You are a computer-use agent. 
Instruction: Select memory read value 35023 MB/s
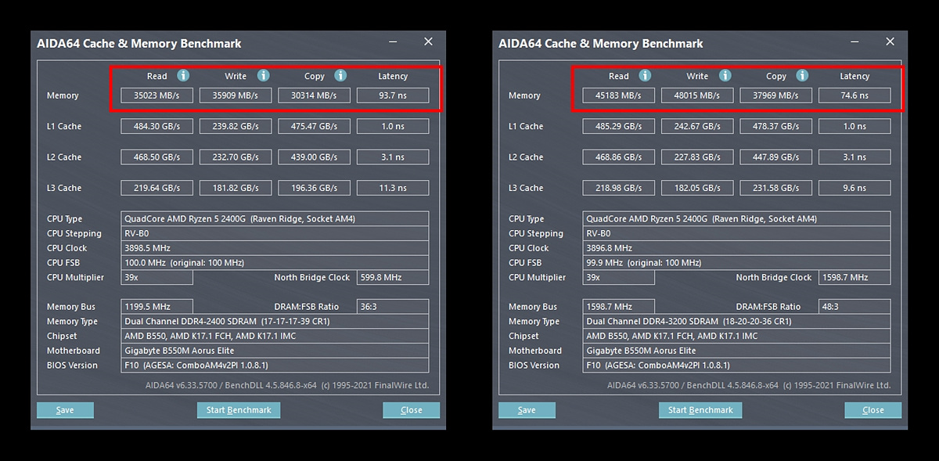click(157, 95)
